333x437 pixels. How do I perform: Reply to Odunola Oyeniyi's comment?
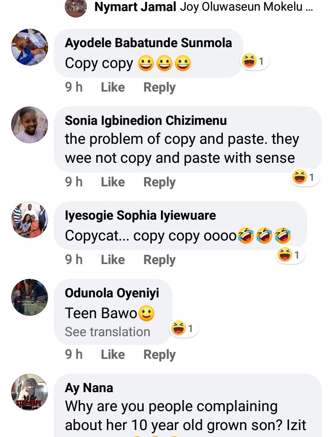(x=160, y=355)
